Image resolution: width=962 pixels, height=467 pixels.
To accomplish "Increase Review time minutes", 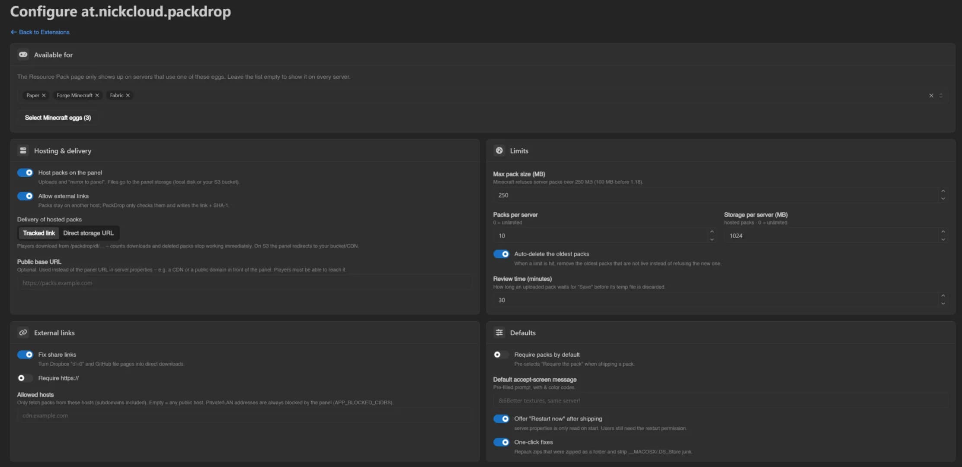I will tap(943, 296).
